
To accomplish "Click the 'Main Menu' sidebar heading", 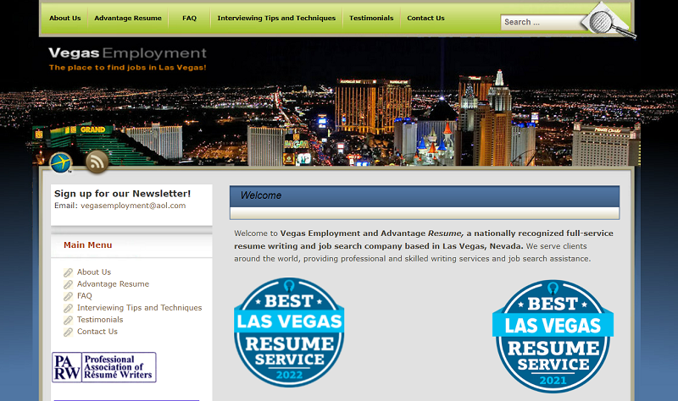I will [88, 244].
